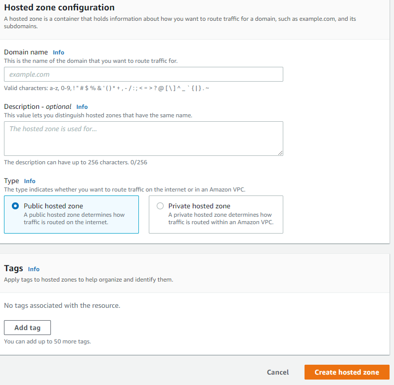
Task: Select the Private hosted zone radio button
Action: click(160, 206)
